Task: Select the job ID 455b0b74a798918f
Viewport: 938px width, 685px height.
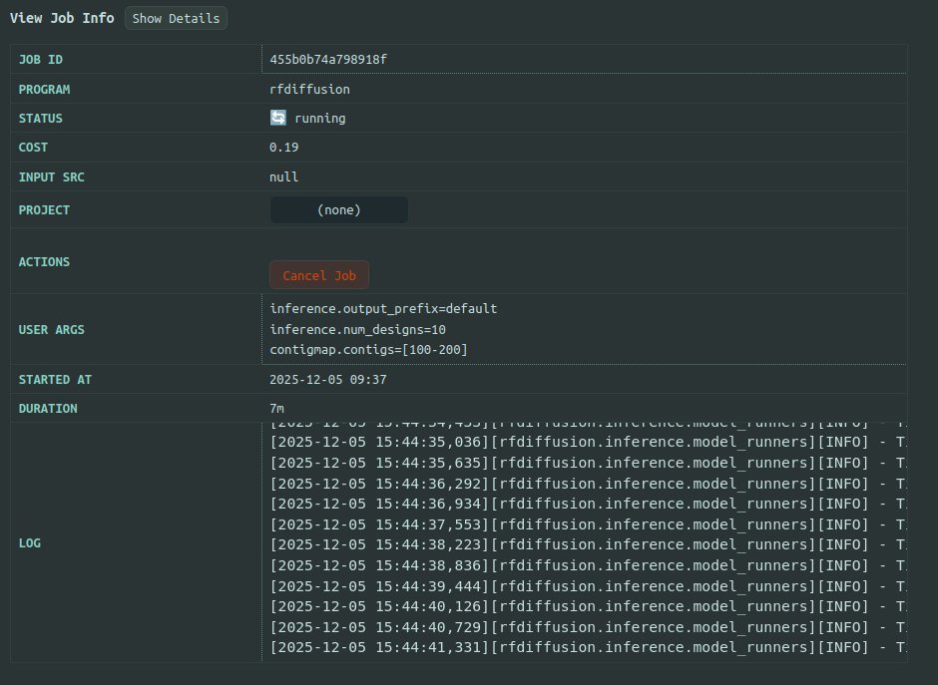Action: pyautogui.click(x=328, y=59)
